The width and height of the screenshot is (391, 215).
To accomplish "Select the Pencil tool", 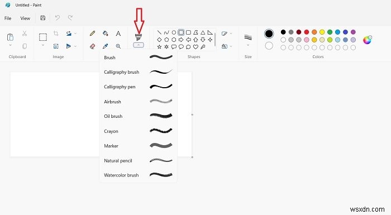I will [x=93, y=33].
